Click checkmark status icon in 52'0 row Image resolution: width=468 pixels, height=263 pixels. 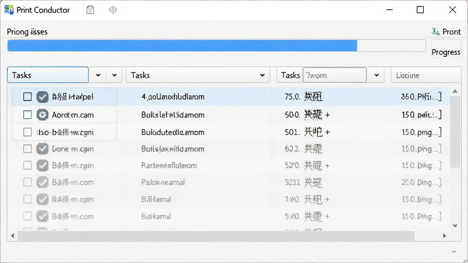[x=43, y=165]
